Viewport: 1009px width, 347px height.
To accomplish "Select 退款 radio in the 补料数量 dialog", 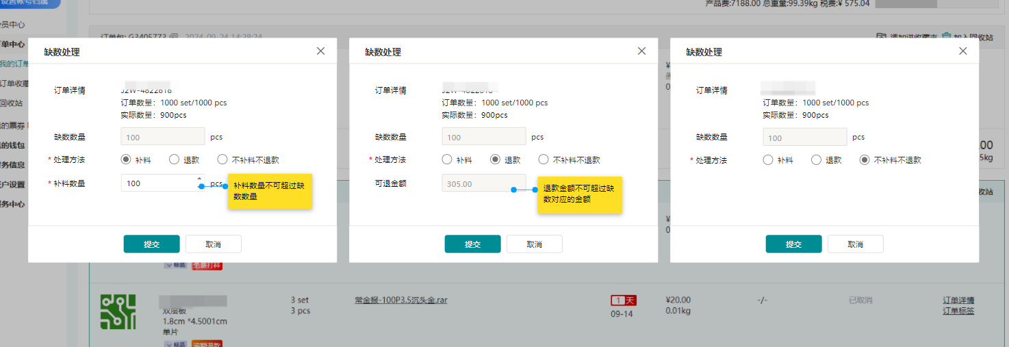I will (x=174, y=159).
